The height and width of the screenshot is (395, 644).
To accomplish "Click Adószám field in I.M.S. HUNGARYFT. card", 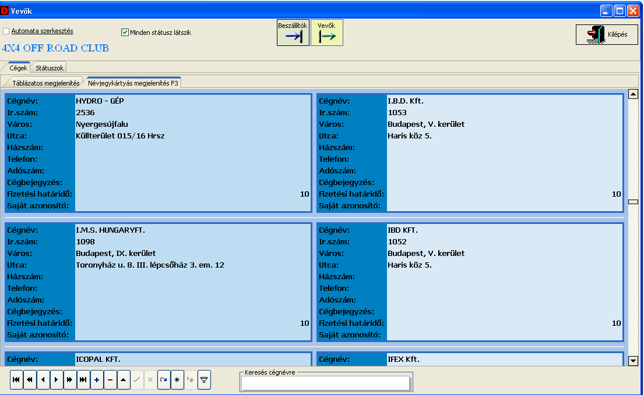I will tap(193, 300).
